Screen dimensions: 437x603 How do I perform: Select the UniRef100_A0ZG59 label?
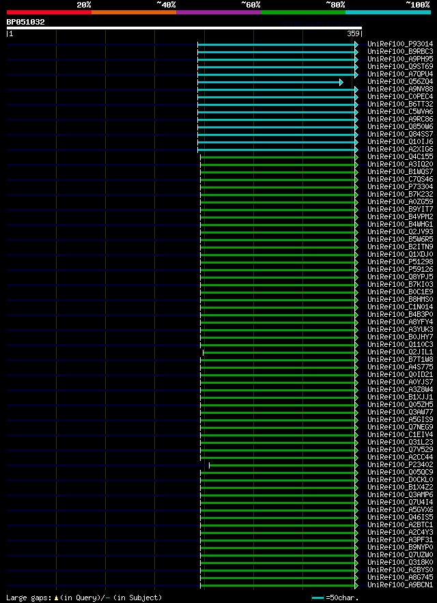pyautogui.click(x=400, y=202)
